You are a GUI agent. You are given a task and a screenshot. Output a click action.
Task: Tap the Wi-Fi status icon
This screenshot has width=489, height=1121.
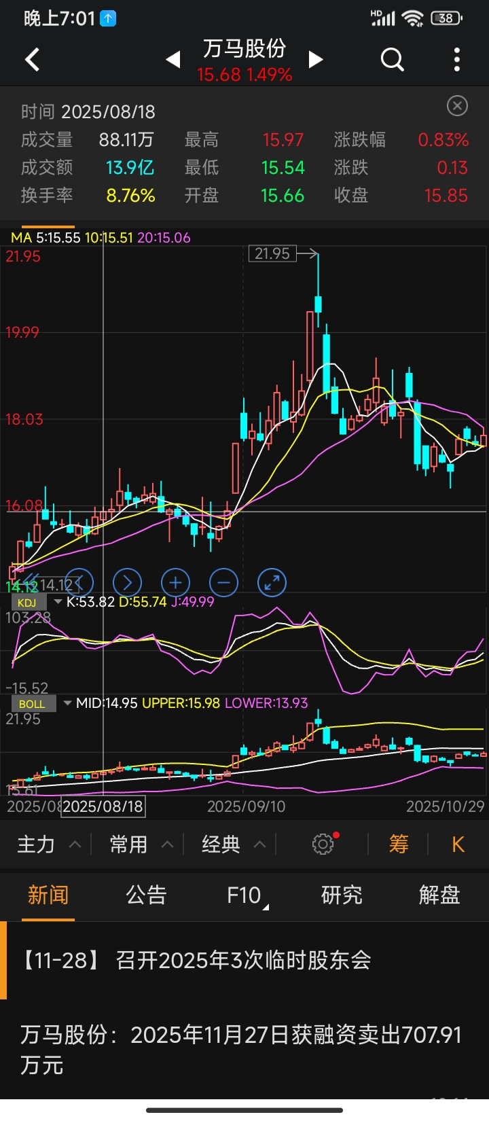[x=412, y=18]
